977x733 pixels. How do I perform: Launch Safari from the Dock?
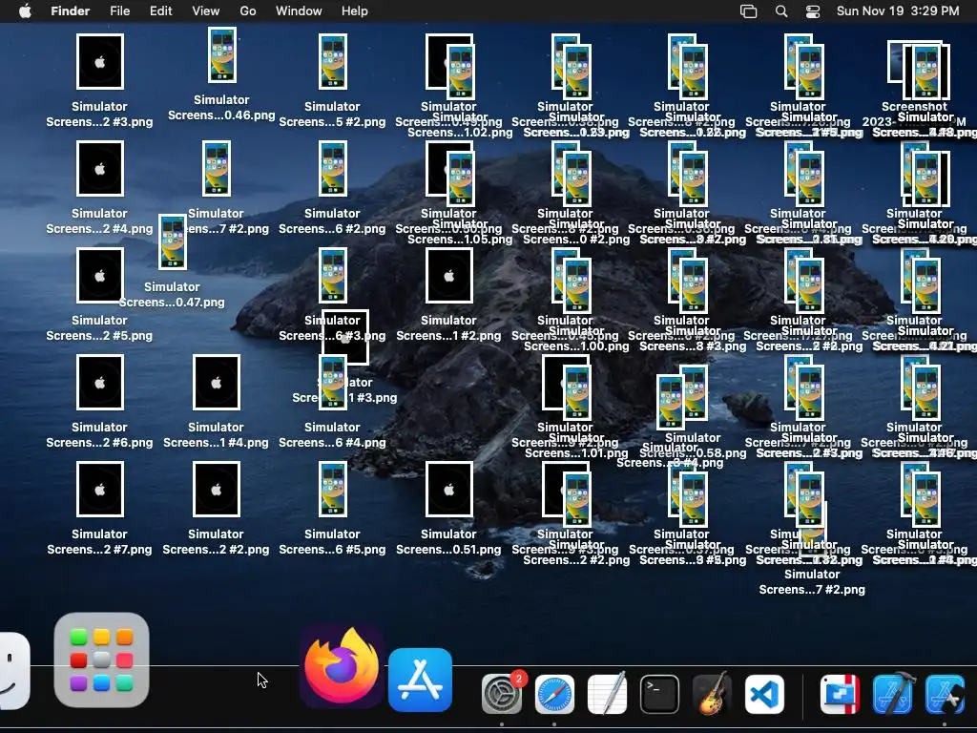point(554,694)
